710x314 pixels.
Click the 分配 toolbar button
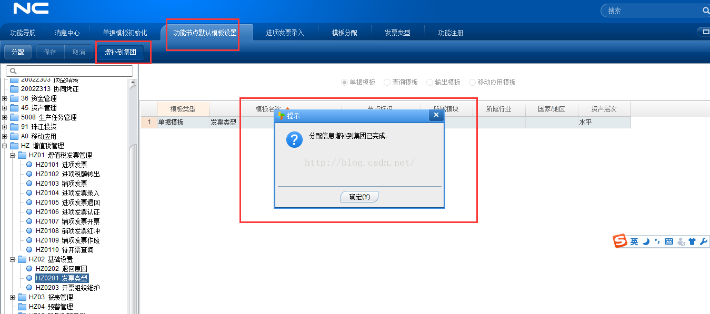[18, 52]
